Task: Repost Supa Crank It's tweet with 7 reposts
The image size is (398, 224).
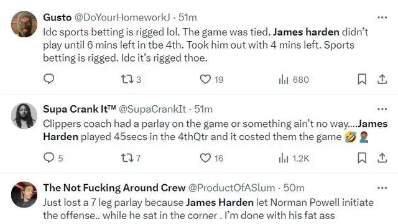Action: point(131,158)
